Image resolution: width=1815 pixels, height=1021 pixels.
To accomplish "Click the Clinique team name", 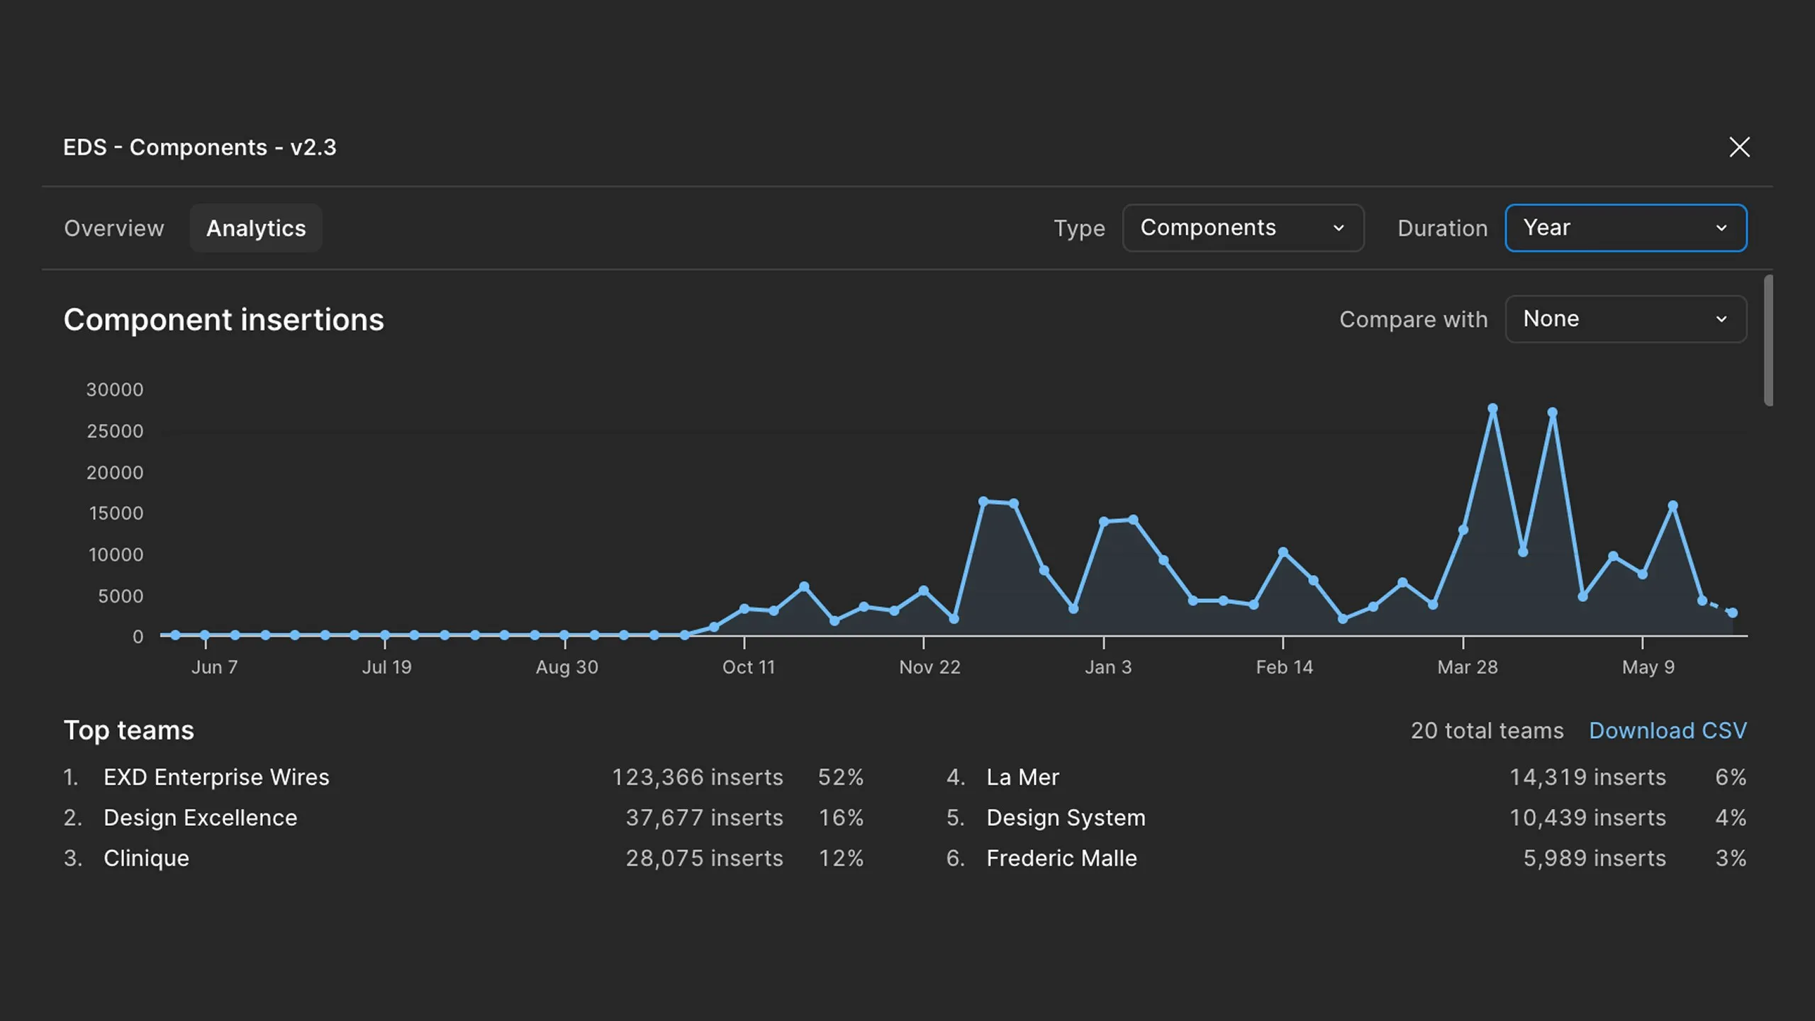I will pyautogui.click(x=146, y=858).
